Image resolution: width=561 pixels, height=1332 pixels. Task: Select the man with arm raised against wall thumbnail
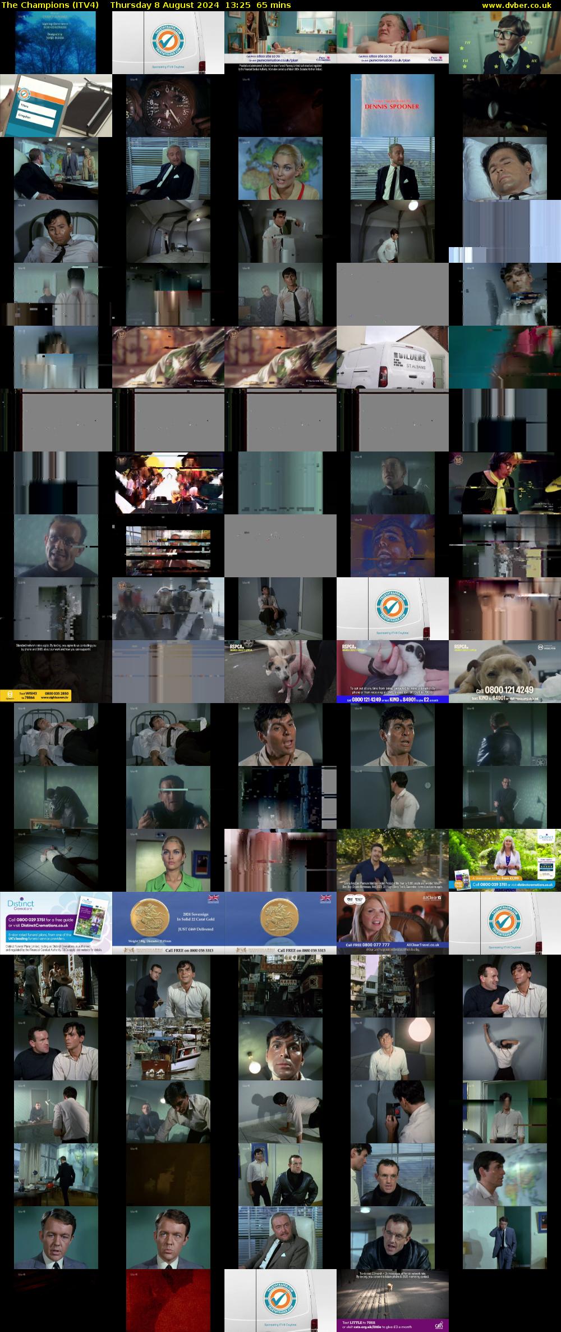pyautogui.click(x=505, y=1049)
